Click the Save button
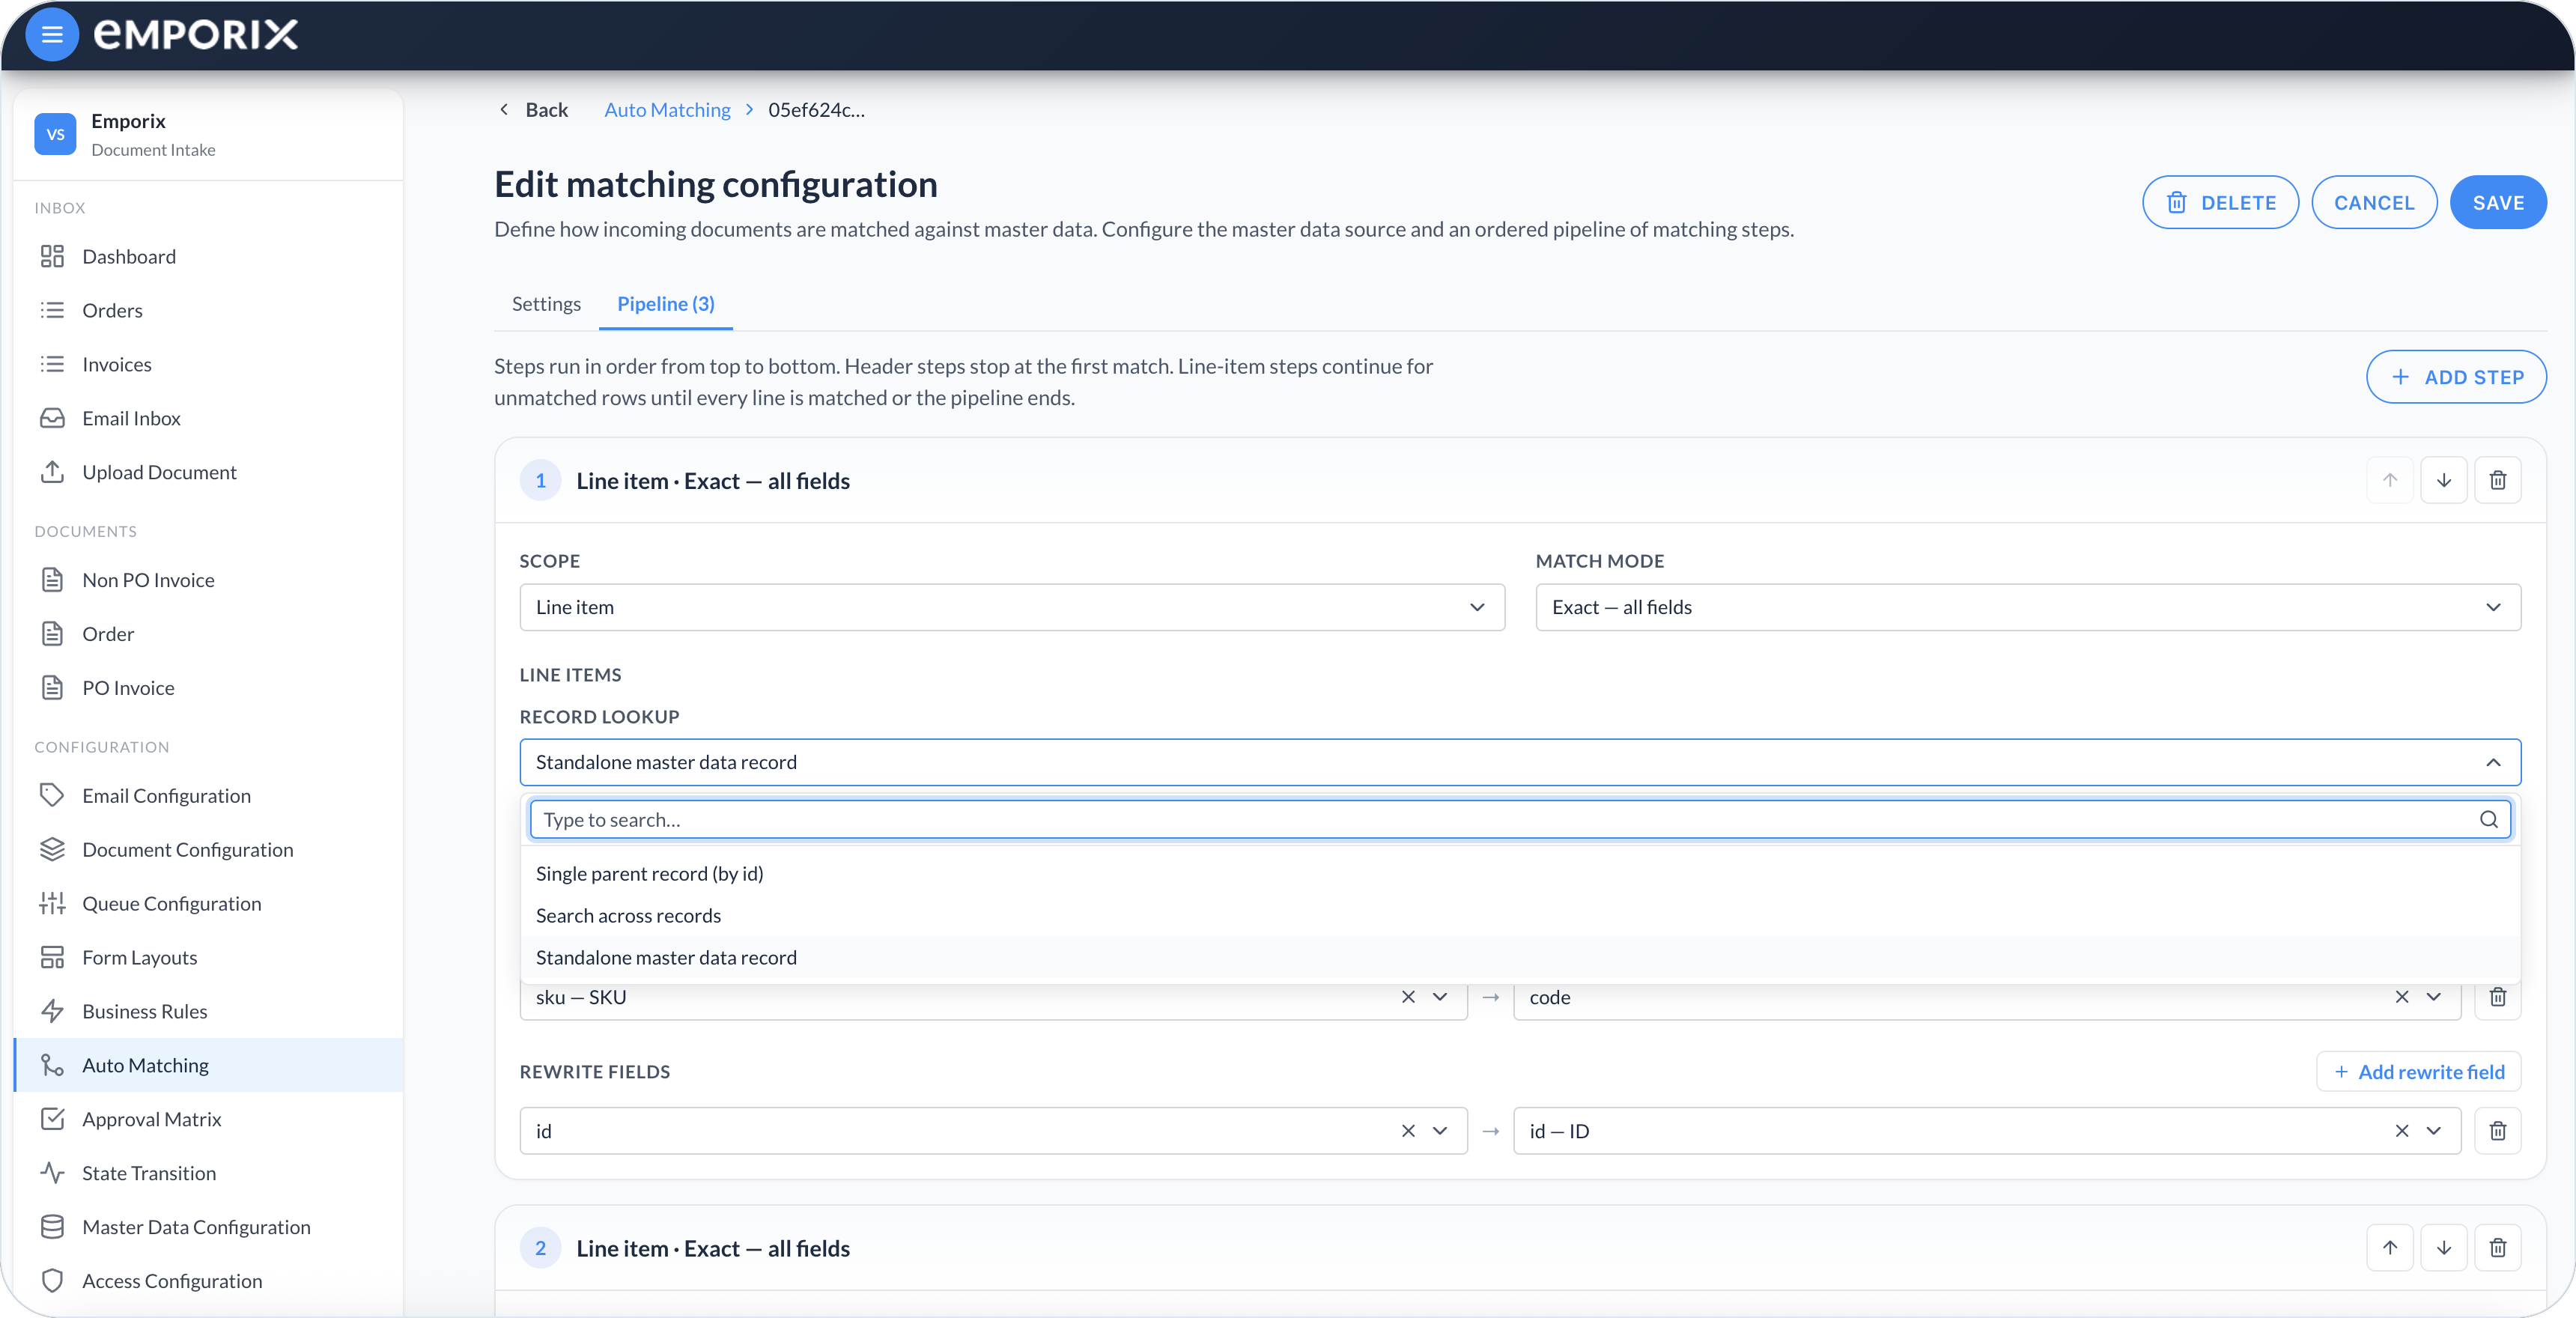Image resolution: width=2576 pixels, height=1318 pixels. coord(2498,203)
